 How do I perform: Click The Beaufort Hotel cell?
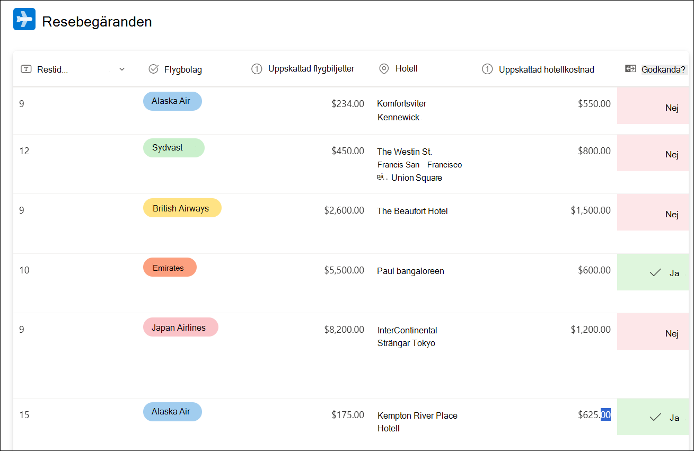pyautogui.click(x=412, y=211)
